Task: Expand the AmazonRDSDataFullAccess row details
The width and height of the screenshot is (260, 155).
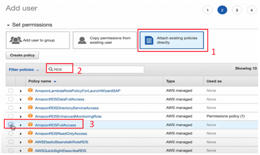Action: point(21,100)
